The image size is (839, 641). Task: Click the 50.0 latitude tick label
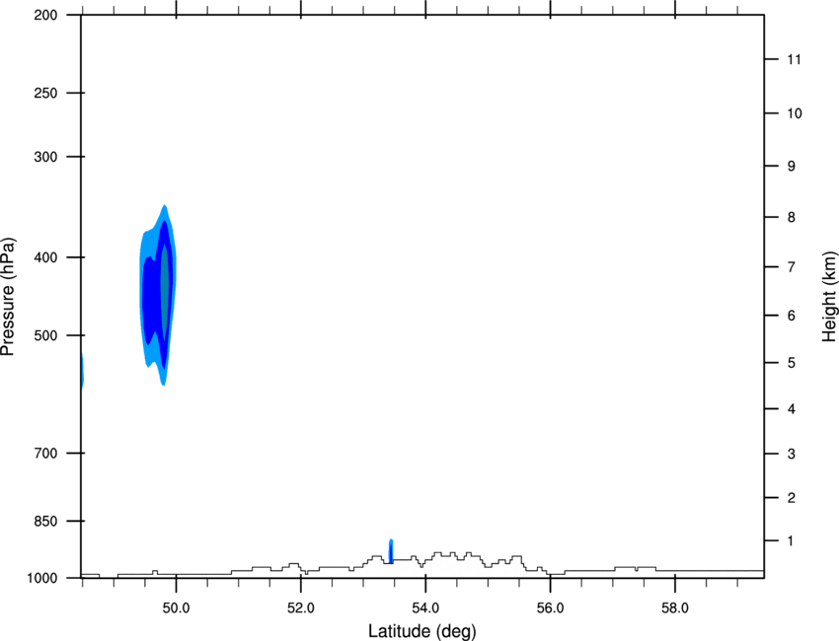[x=176, y=608]
